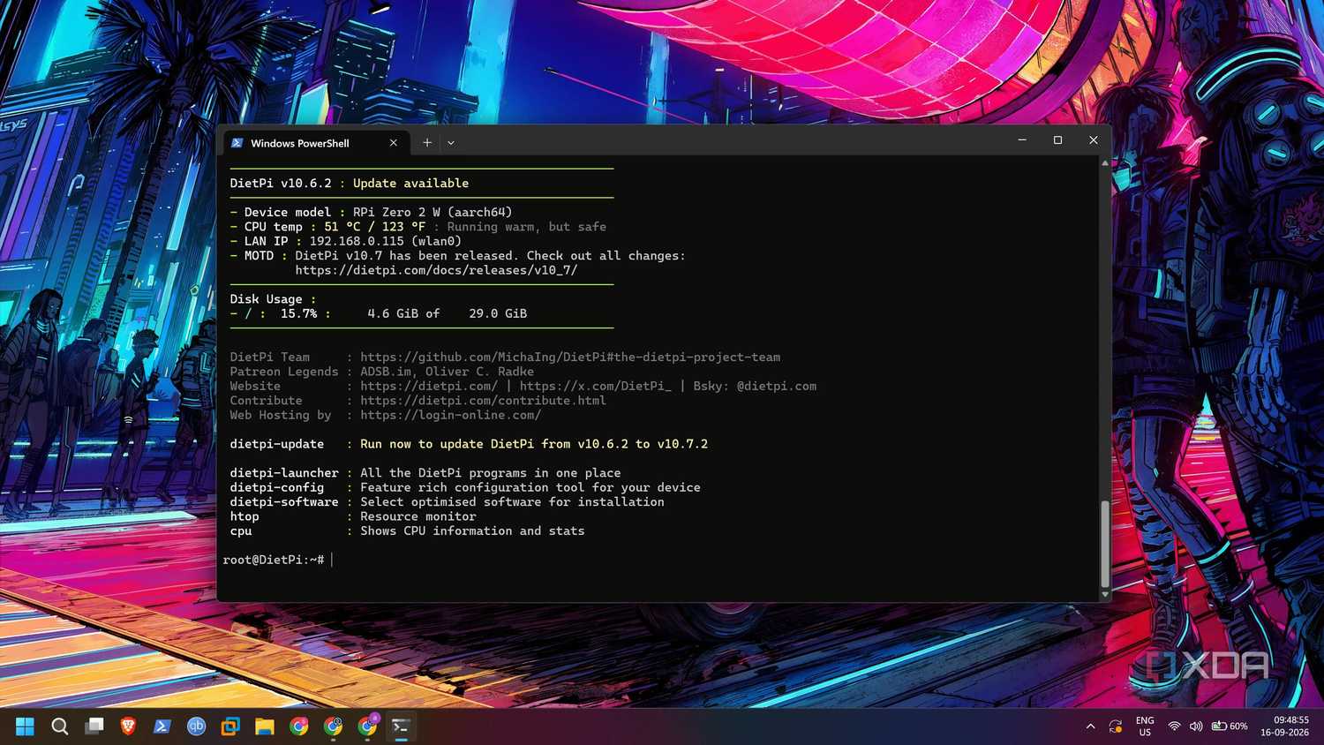Expand the new tab profile dropdown
This screenshot has width=1324, height=745.
pos(451,143)
